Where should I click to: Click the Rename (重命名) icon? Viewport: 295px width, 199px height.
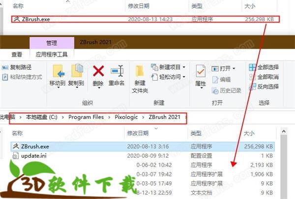tap(117, 71)
